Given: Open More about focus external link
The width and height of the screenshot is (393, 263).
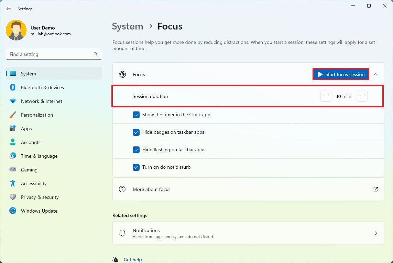Looking at the screenshot, I should pyautogui.click(x=376, y=189).
